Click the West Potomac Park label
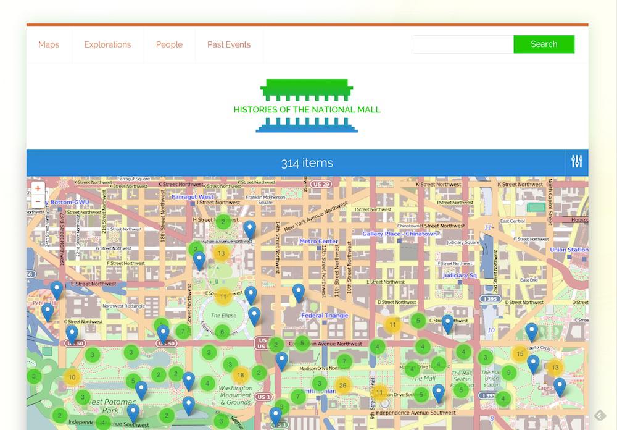 (x=109, y=406)
